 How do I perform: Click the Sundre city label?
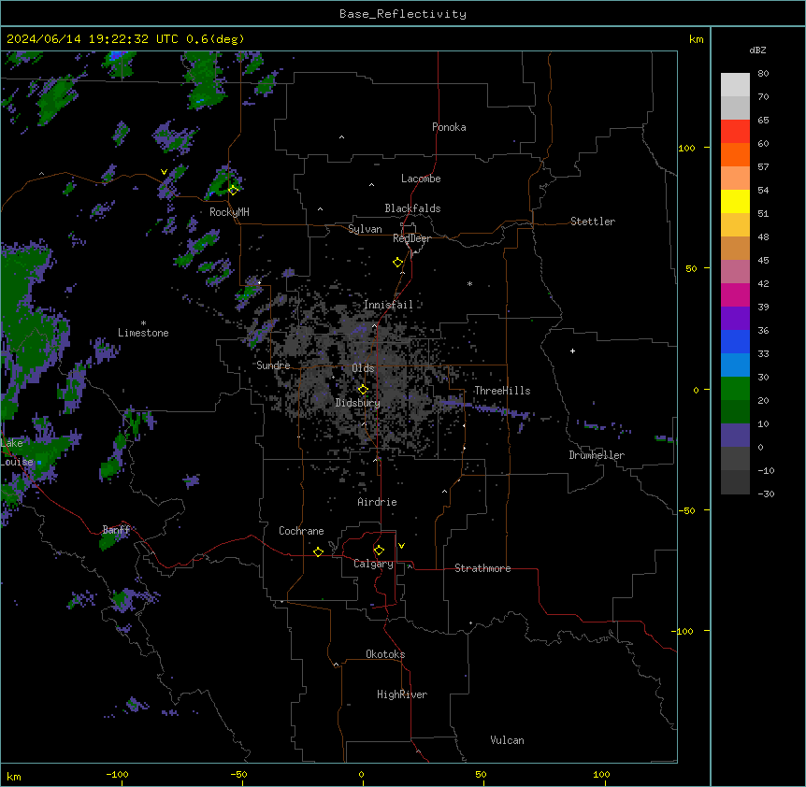click(273, 365)
